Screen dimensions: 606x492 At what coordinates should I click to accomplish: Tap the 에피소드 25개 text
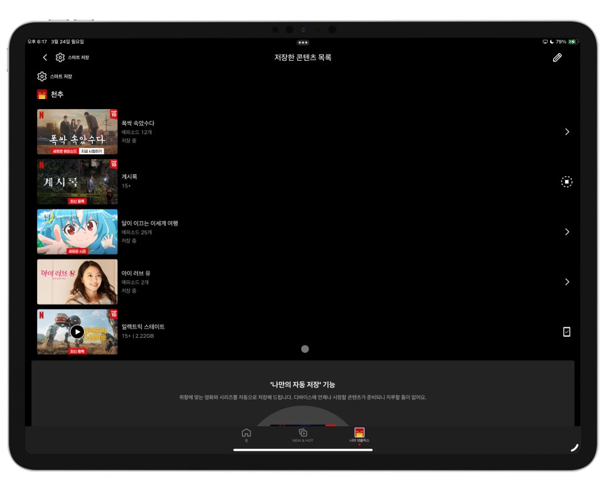(136, 232)
